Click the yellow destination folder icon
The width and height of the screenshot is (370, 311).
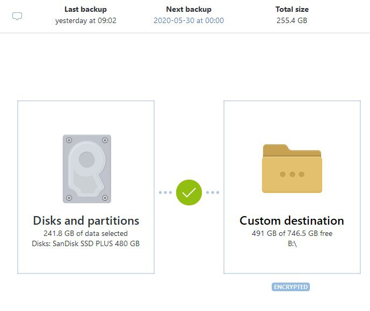click(x=292, y=168)
